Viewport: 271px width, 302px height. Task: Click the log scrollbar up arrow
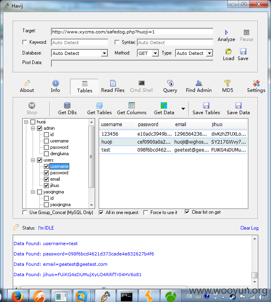click(255, 239)
